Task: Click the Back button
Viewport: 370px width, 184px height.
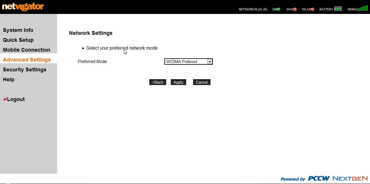Action: 158,82
